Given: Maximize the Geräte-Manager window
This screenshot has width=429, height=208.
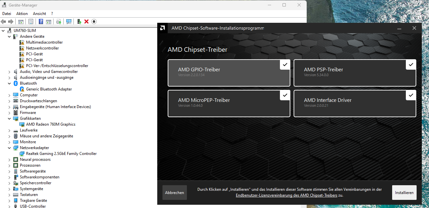Looking at the screenshot, I should tap(284, 5).
